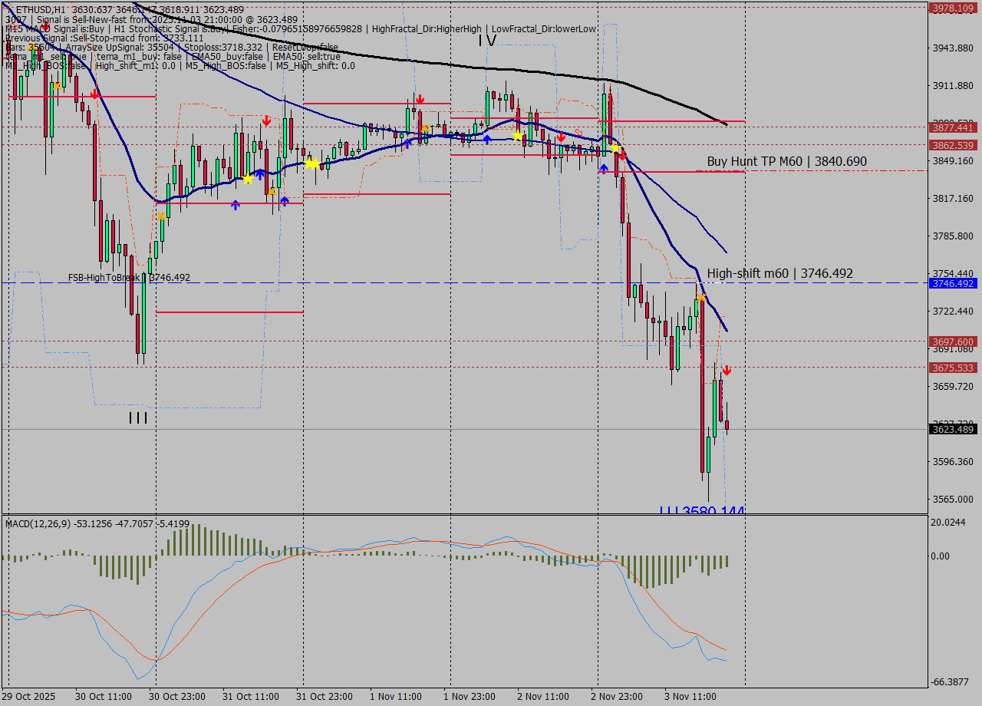Select the High-shift m60 text label
982x706 pixels.
pos(779,273)
